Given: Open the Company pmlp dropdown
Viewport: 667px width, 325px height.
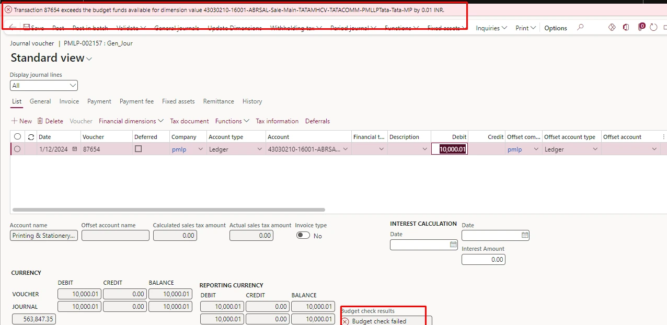Looking at the screenshot, I should pos(200,149).
